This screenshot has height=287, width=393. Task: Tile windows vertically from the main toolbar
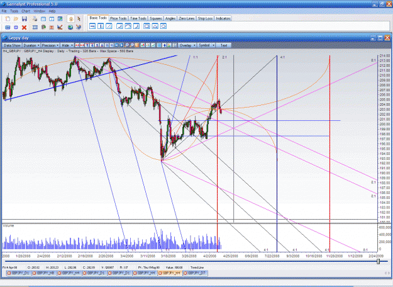52,19
